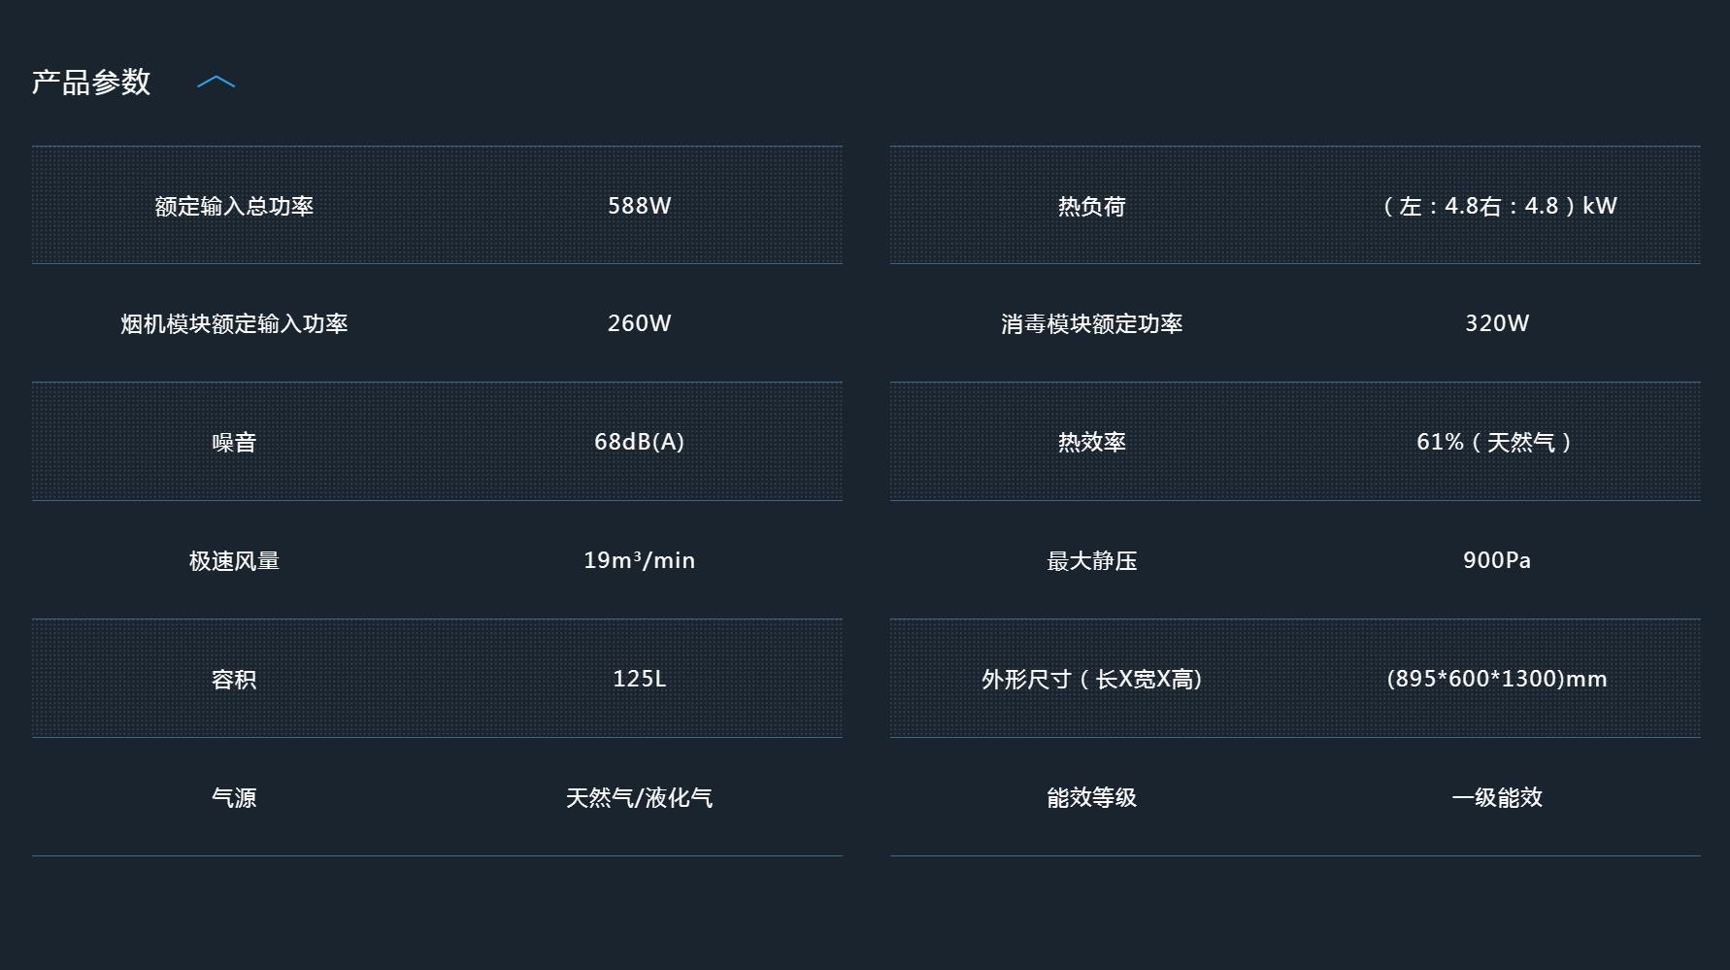
Task: Click the 噪音 label
Action: pyautogui.click(x=234, y=443)
